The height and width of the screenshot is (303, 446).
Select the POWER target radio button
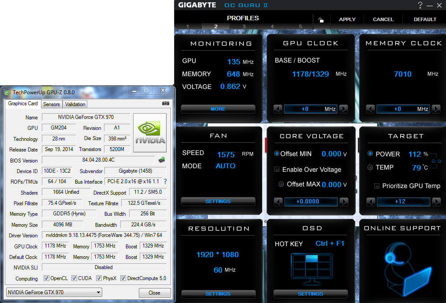point(370,154)
